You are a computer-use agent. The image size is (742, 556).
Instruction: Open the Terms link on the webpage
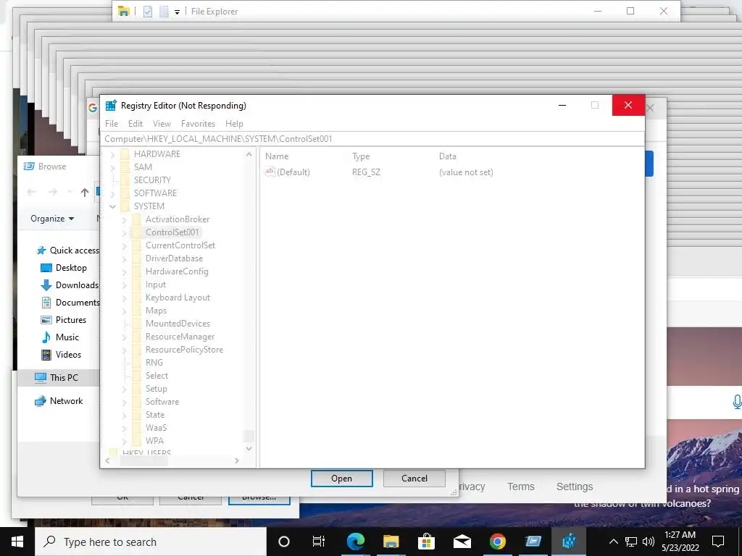[520, 486]
